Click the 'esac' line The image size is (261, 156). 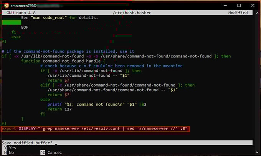pos(16,37)
